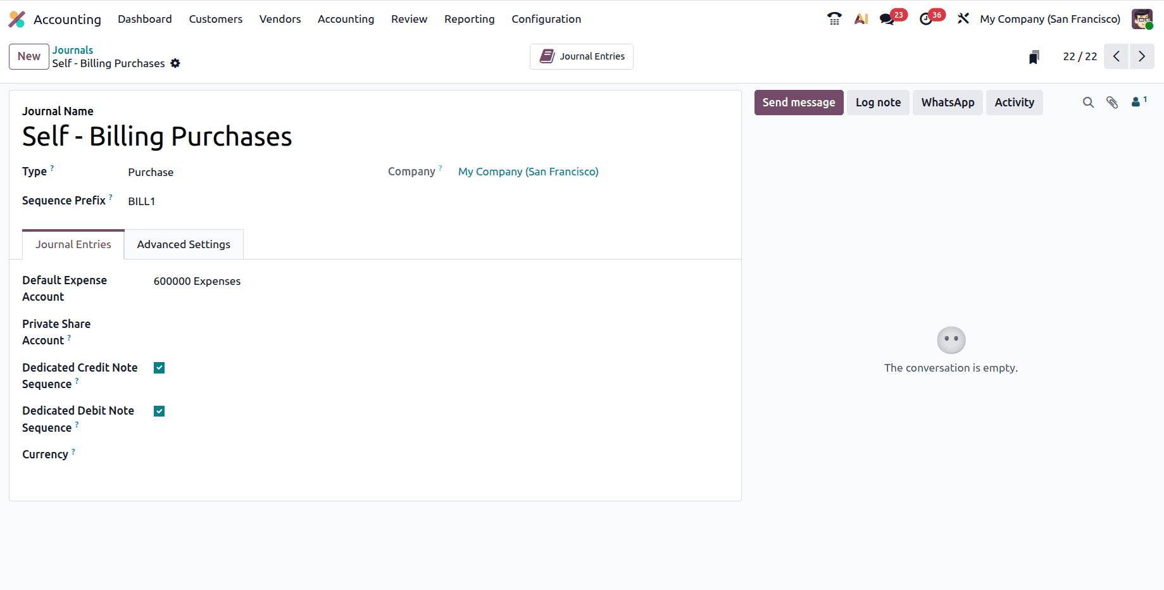Click the Company field help tooltip mark
This screenshot has height=590, width=1164.
(x=441, y=168)
